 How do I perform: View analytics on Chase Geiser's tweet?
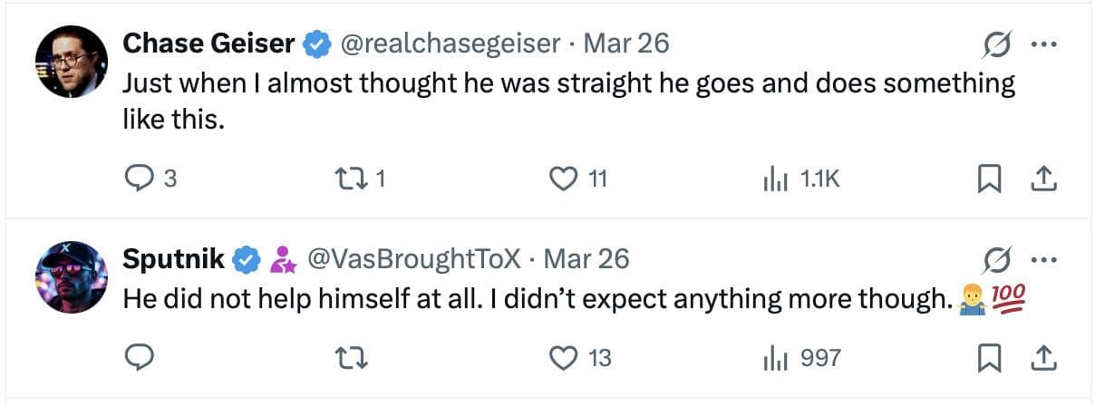(773, 179)
